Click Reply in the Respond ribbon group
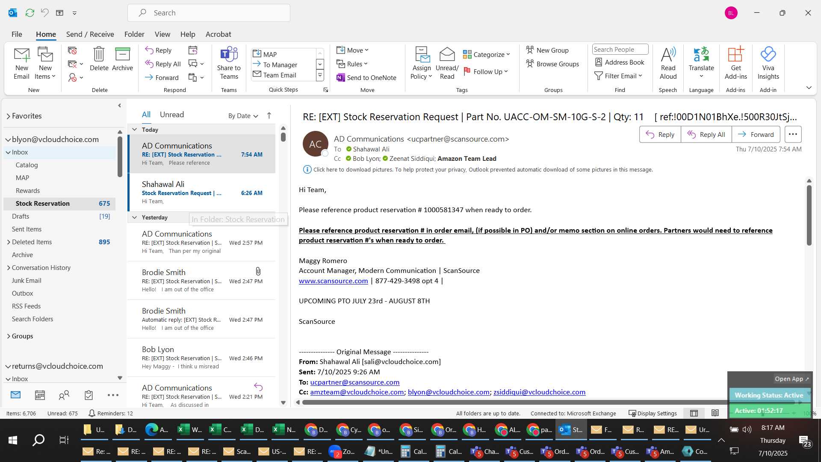Viewport: 821px width, 462px height. click(158, 50)
